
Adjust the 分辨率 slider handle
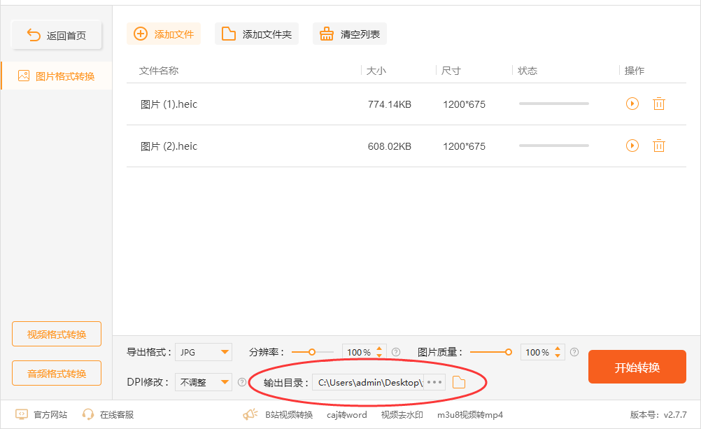312,352
